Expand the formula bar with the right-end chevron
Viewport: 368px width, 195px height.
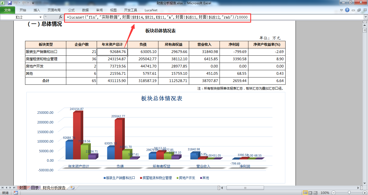(x=366, y=17)
